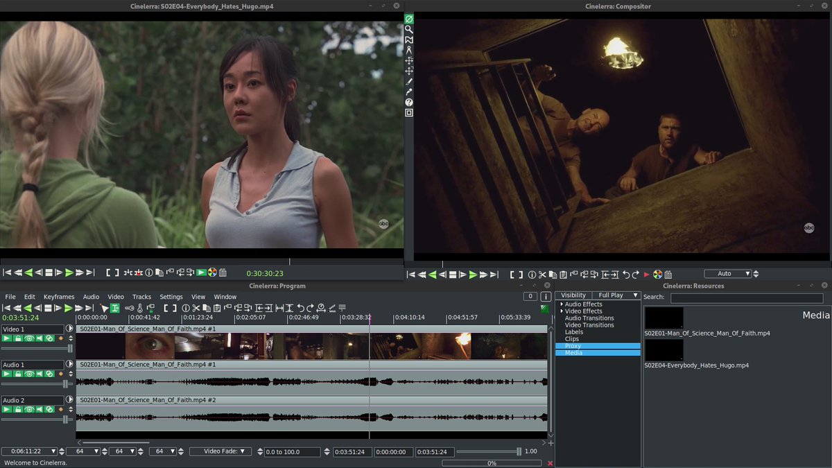The width and height of the screenshot is (832, 468).
Task: Click the key lock keyframe icon in Program
Action: pos(130,308)
